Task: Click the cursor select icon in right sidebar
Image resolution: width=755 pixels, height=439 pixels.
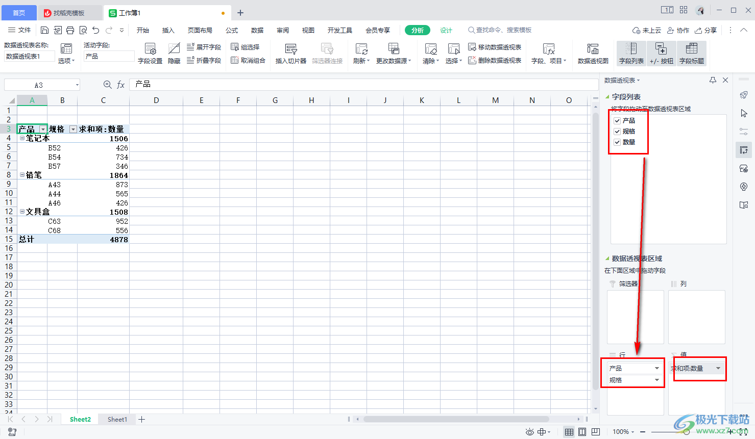Action: [x=744, y=113]
